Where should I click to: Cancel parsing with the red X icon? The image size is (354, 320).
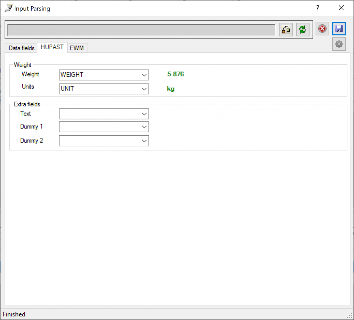pyautogui.click(x=322, y=29)
